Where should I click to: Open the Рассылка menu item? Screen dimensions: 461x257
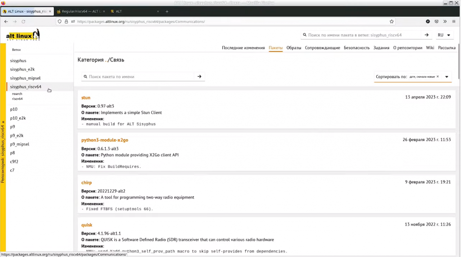tap(447, 48)
